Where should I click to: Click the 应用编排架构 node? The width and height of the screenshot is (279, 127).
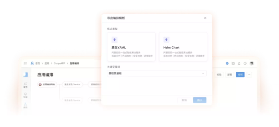coord(47,84)
